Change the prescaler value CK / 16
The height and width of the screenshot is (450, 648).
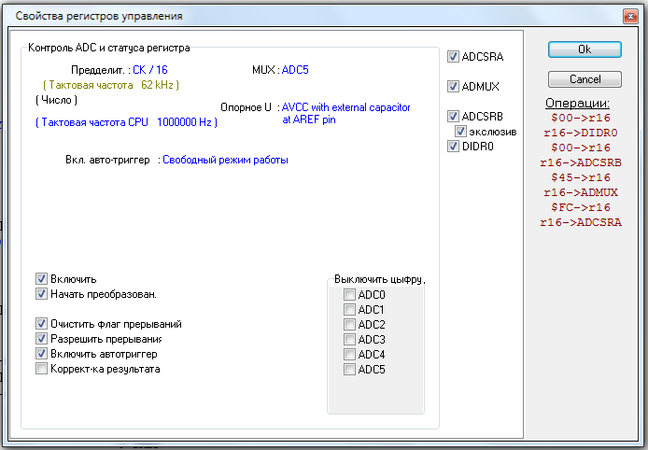pyautogui.click(x=150, y=70)
